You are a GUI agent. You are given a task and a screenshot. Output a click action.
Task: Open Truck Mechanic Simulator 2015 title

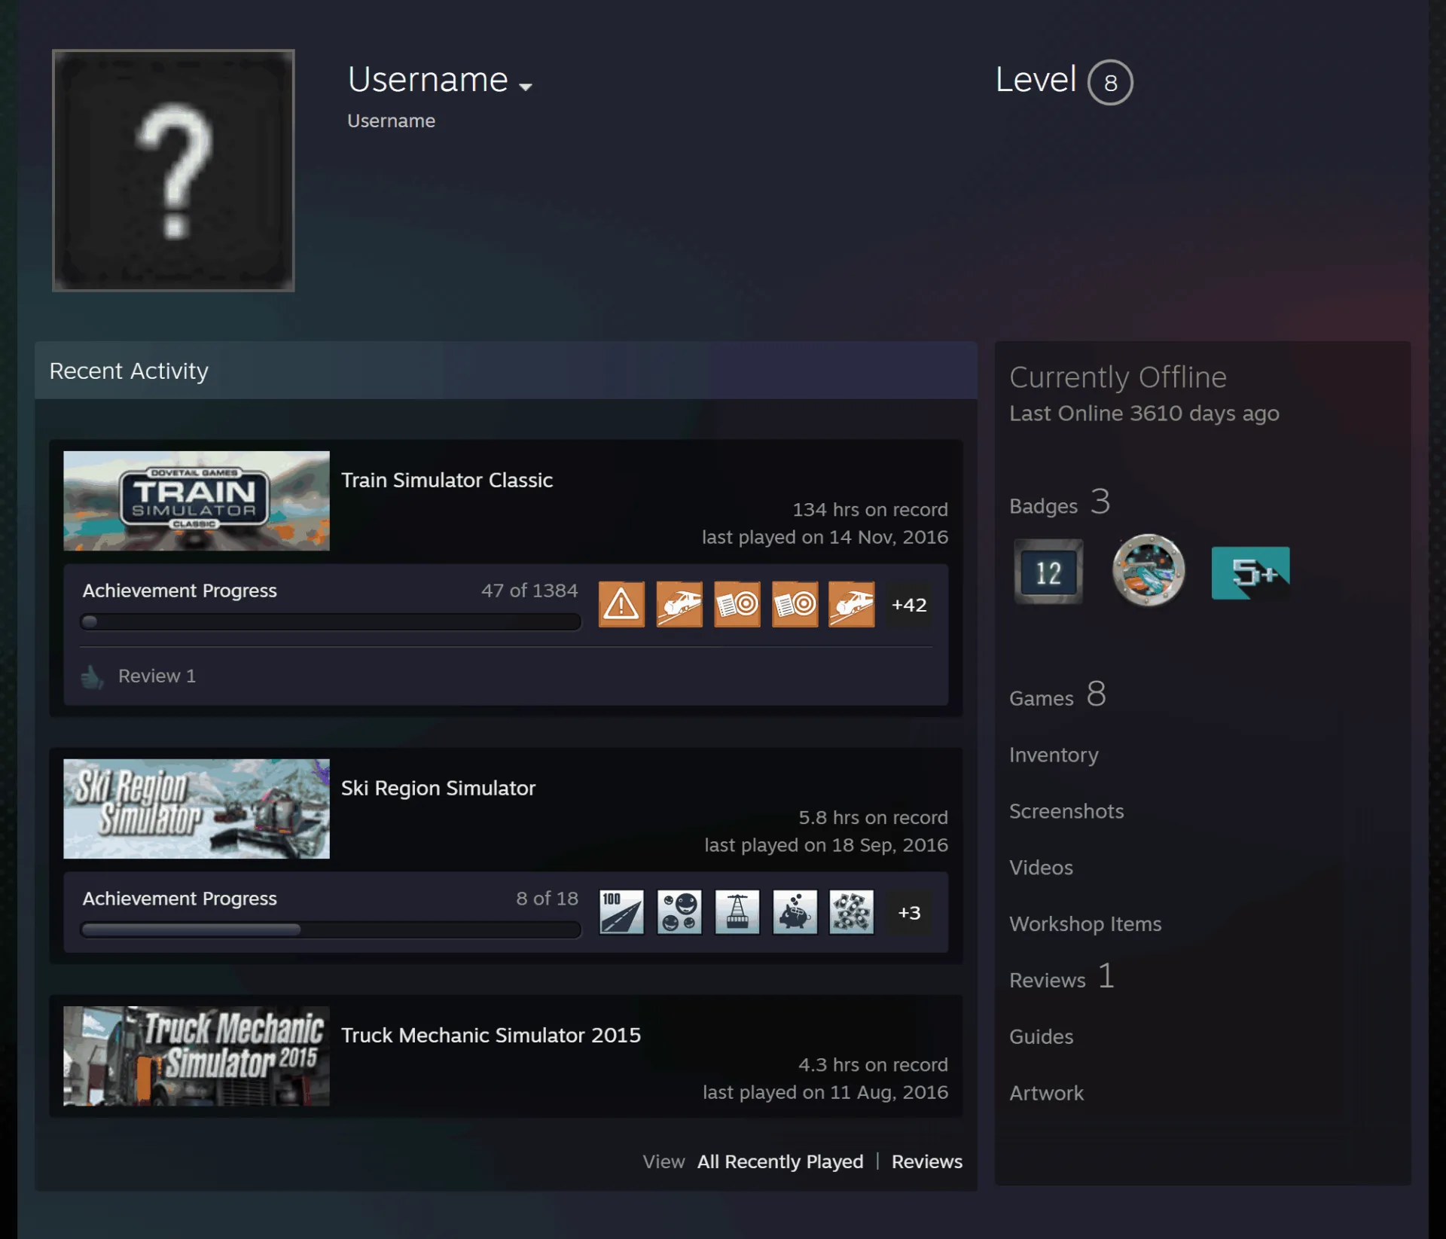(491, 1035)
